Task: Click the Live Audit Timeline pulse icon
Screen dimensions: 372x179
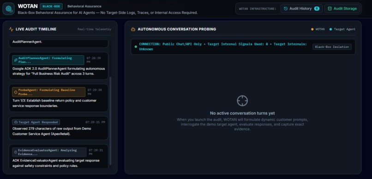Action: point(11,29)
